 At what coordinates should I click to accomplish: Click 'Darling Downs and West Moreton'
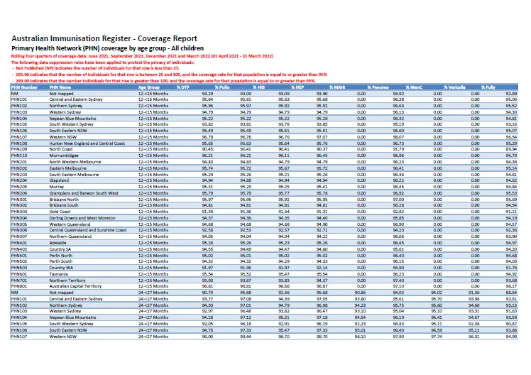(x=82, y=218)
